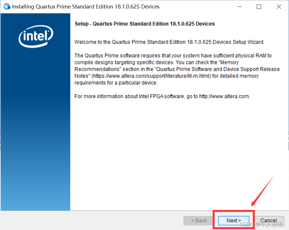Close the installer window
Viewport: 289px width, 230px height.
[x=279, y=6]
